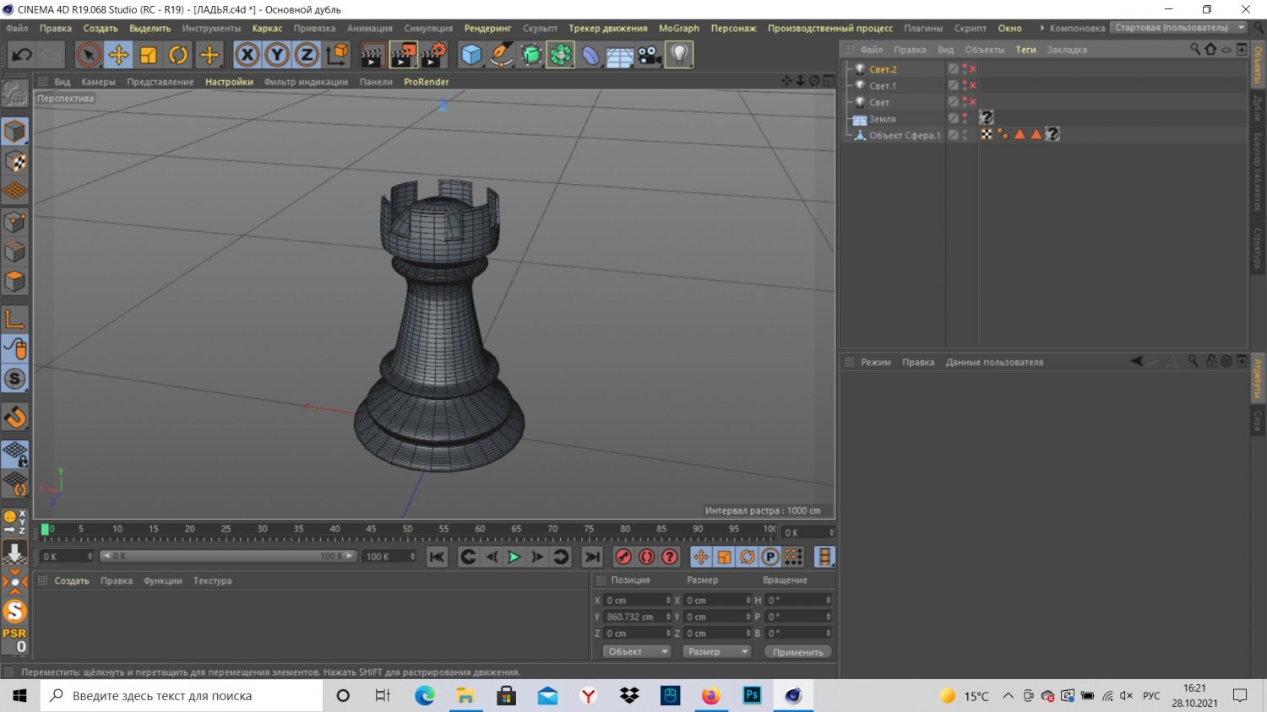This screenshot has height=712, width=1267.
Task: Open the Стартовая layout dropdown
Action: [x=1179, y=28]
